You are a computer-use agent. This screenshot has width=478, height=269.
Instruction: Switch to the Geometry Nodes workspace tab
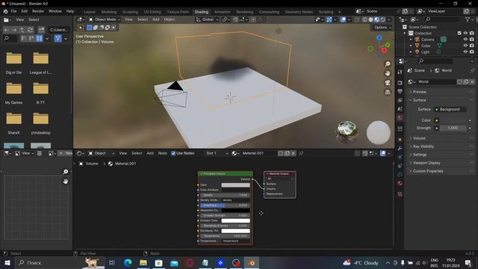coord(299,12)
